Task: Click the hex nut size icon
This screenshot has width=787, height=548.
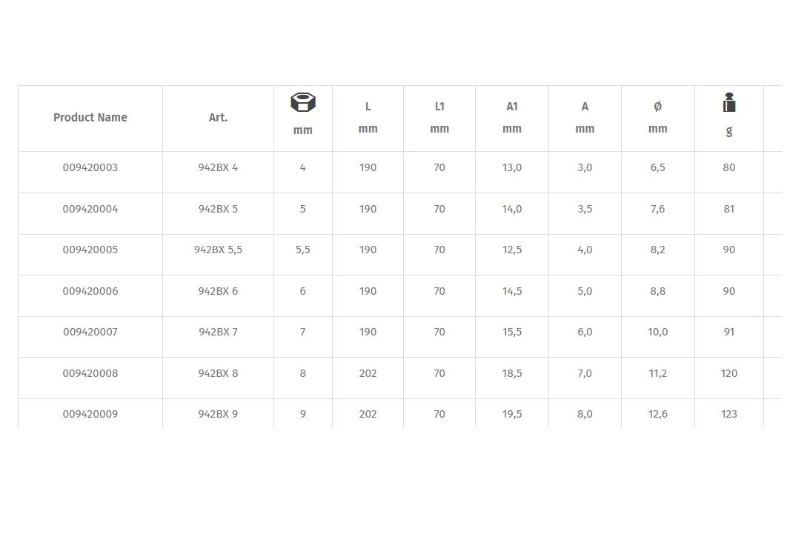Action: (303, 103)
